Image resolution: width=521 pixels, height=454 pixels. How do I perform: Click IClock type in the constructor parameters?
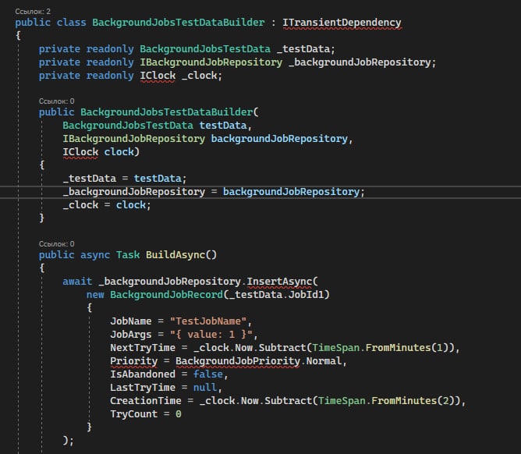(80, 152)
